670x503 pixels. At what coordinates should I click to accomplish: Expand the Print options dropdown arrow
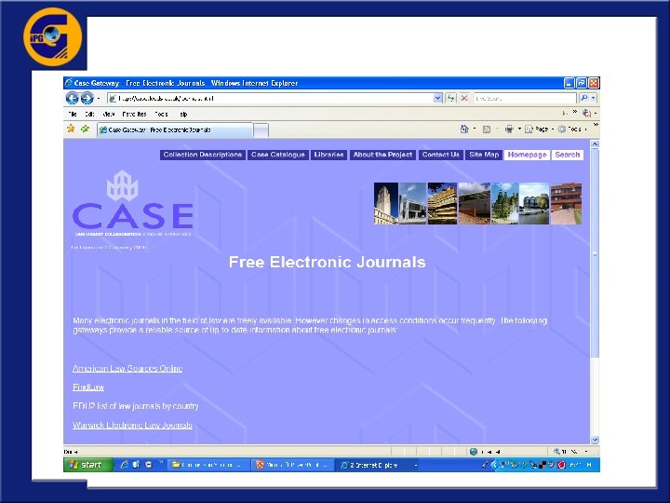519,129
